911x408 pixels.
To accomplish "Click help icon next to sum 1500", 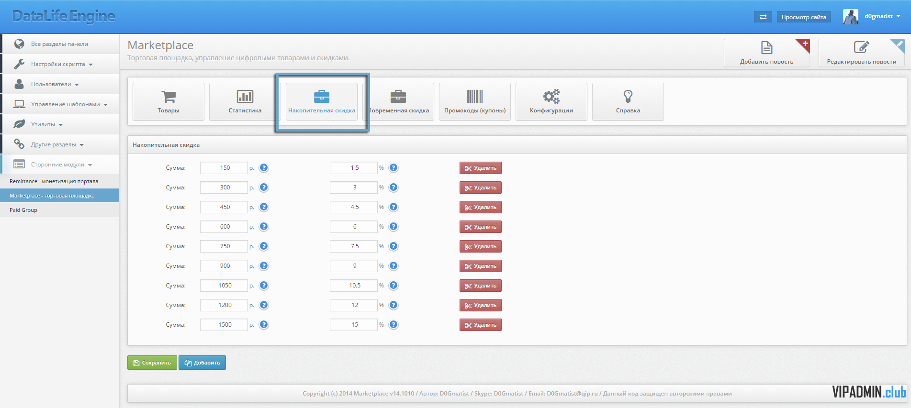I will 264,325.
